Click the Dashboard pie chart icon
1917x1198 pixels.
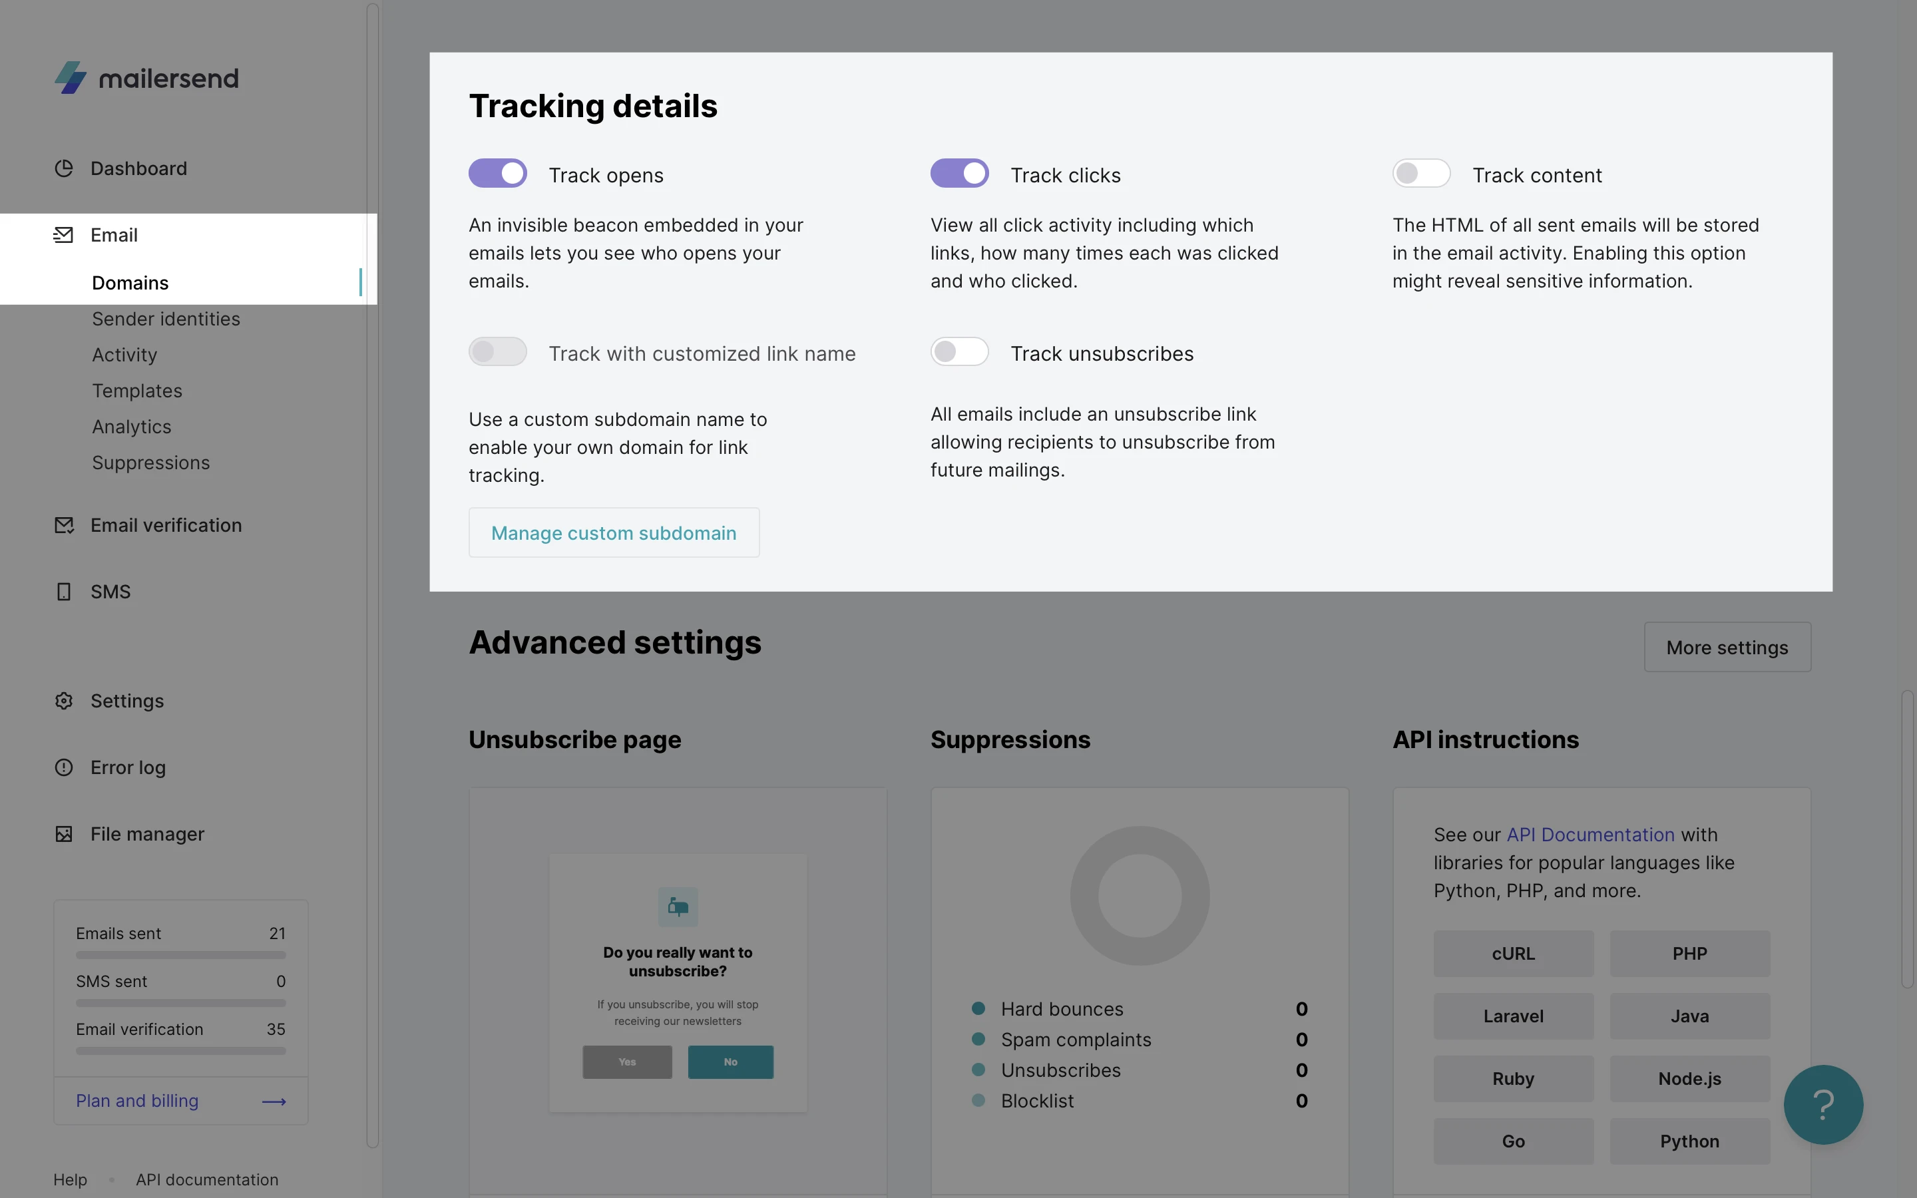(x=63, y=168)
